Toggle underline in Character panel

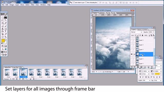[x=157, y=77]
